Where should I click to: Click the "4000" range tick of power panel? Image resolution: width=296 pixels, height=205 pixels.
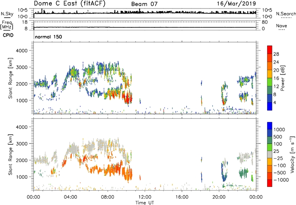[x=21, y=51]
